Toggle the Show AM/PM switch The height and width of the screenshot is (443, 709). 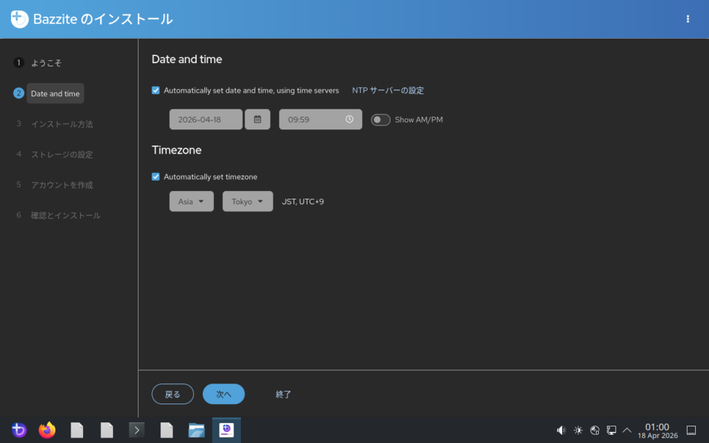pyautogui.click(x=381, y=120)
